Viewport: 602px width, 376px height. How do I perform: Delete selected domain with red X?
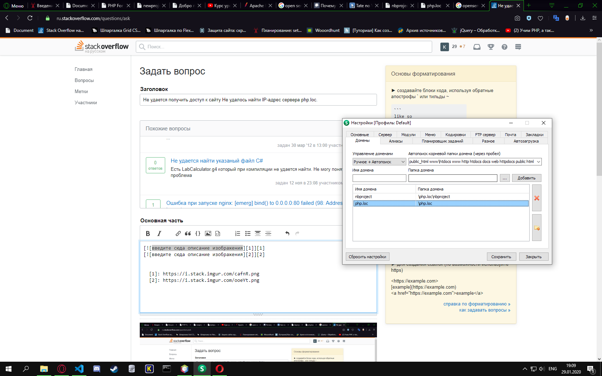pyautogui.click(x=537, y=198)
